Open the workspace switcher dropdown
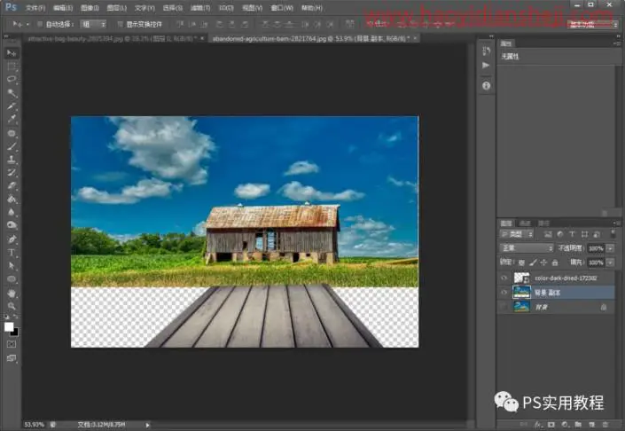 point(592,24)
